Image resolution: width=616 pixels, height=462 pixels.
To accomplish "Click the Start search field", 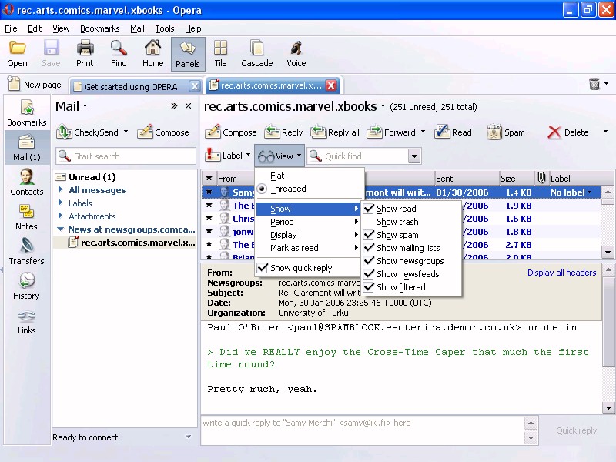I will pos(132,156).
